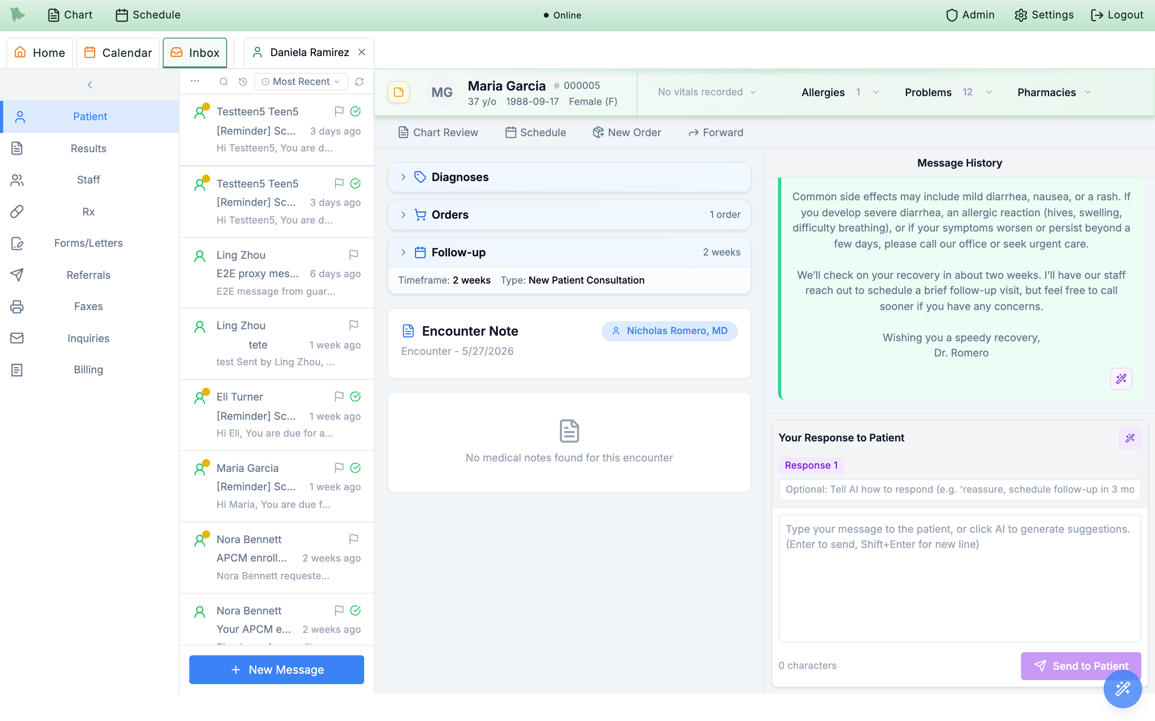Open the floating AI assistant button

[1123, 689]
